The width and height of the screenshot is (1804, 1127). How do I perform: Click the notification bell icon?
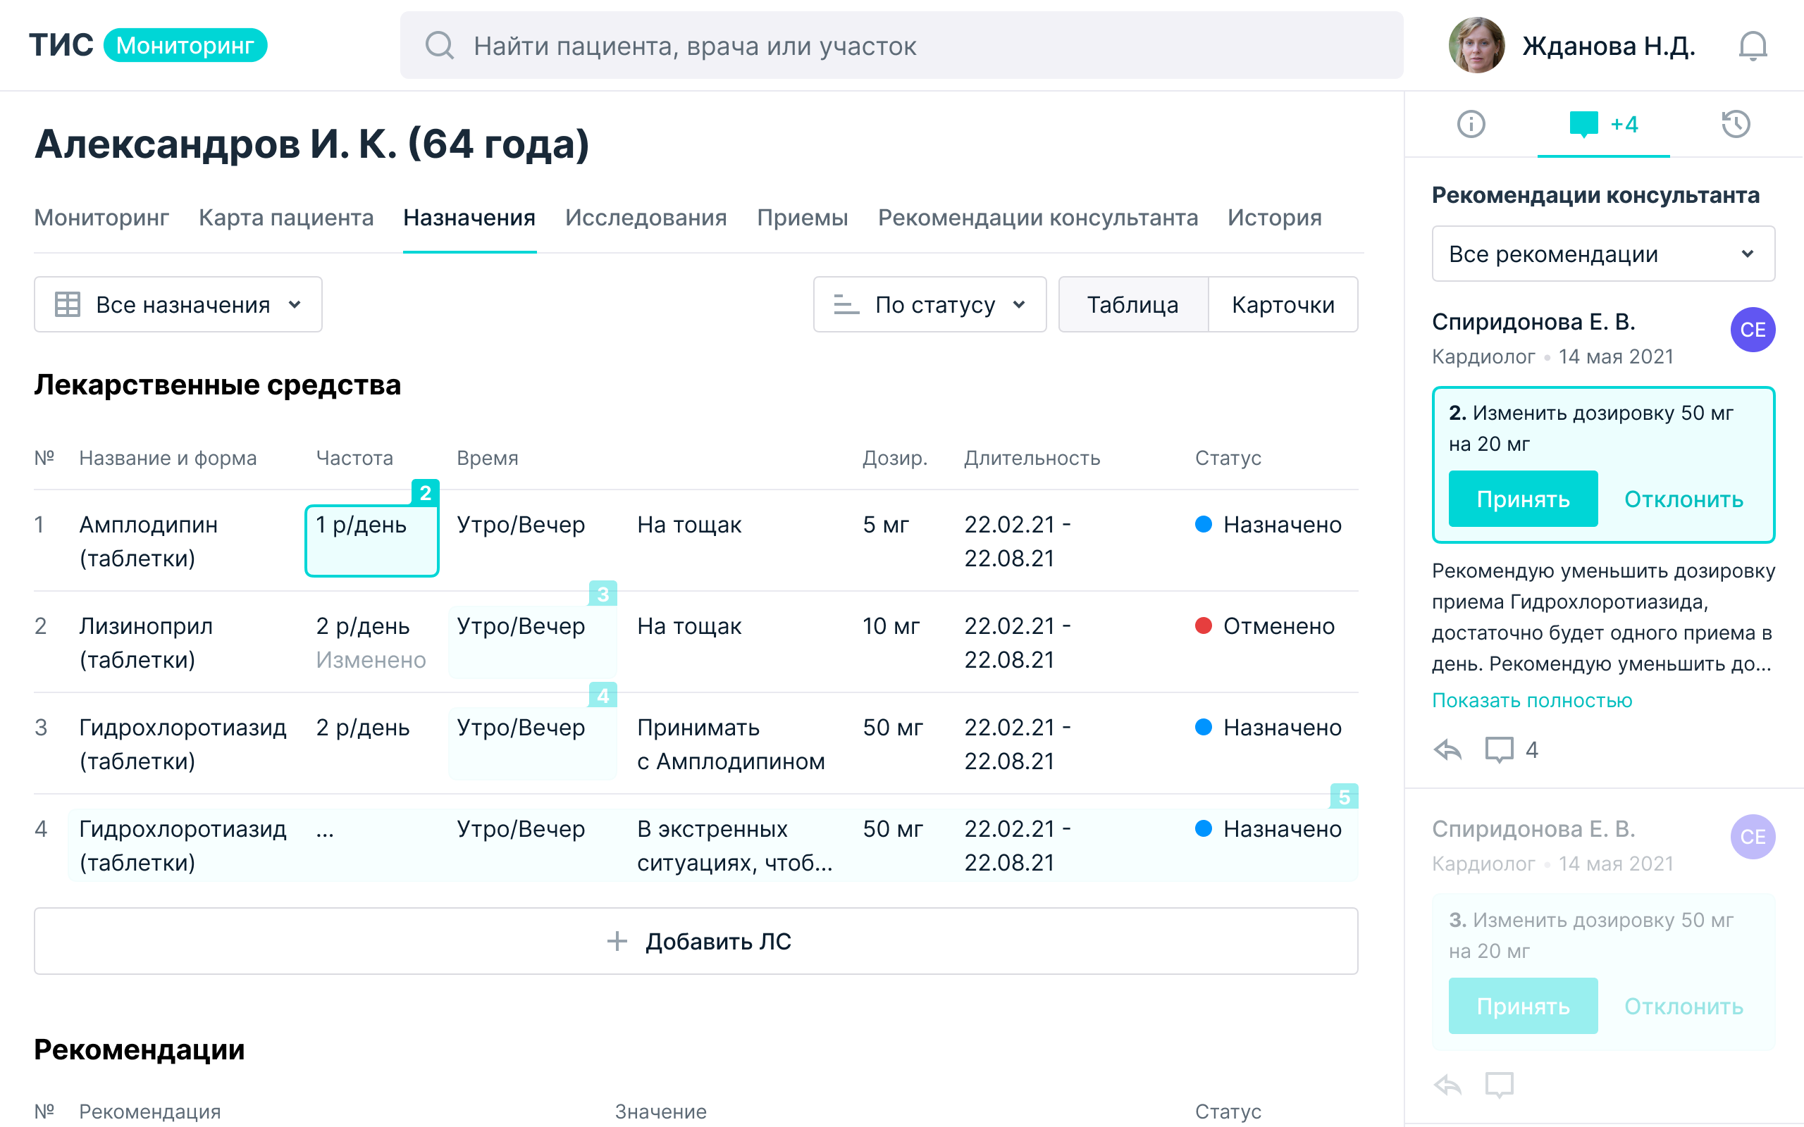click(1752, 46)
